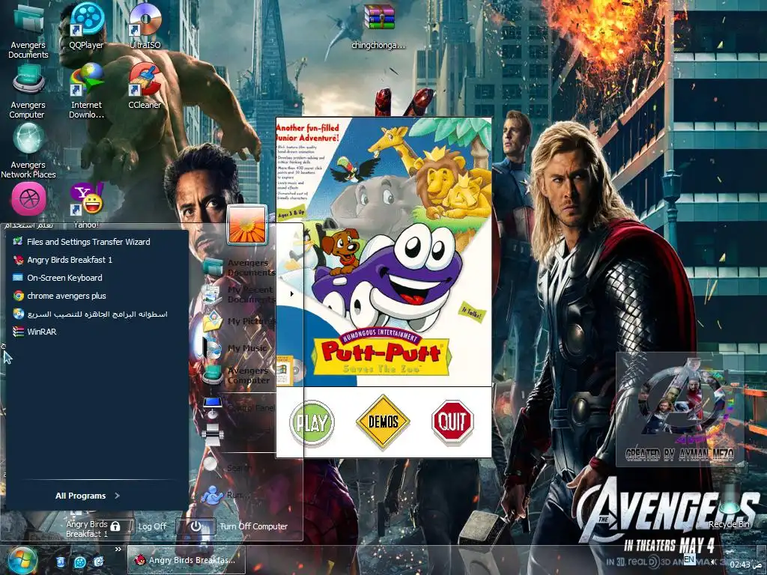Viewport: 767px width, 575px height.
Task: Click the Putt-Putt Saves the Zoo box art
Action: tap(383, 252)
